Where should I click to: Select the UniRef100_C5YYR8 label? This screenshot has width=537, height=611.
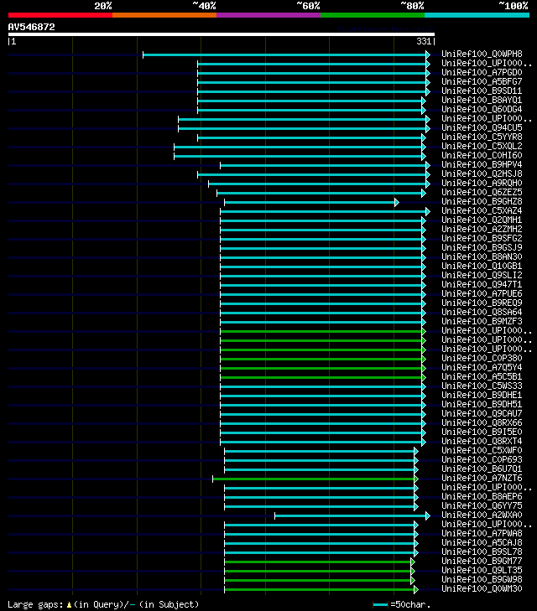[482, 137]
